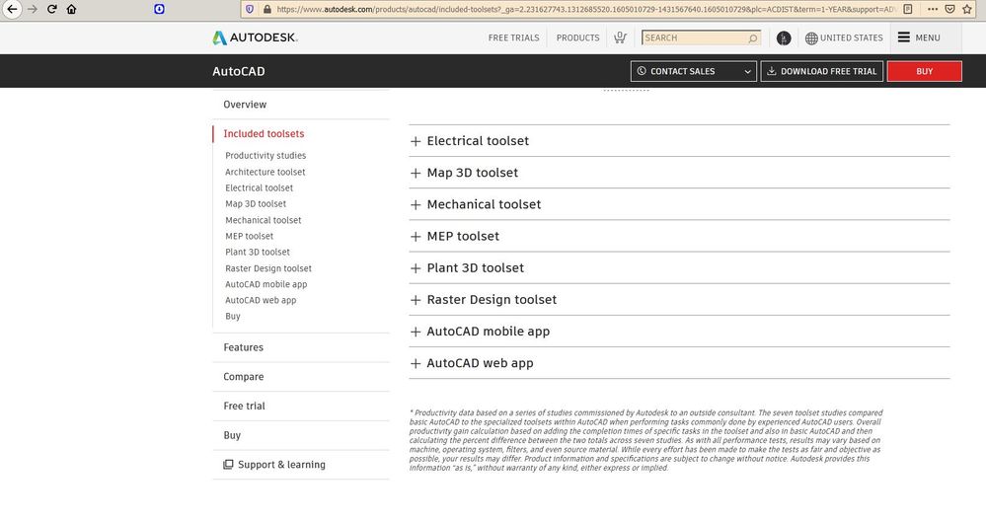
Task: Open FREE TRIALS in top navigation
Action: [x=514, y=37]
